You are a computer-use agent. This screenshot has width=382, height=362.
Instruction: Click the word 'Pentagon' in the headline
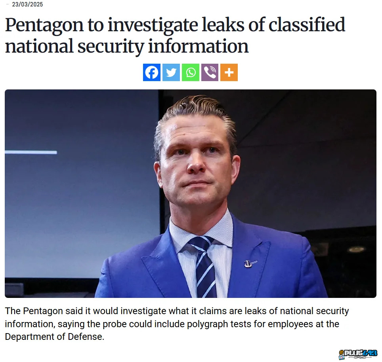pos(44,26)
